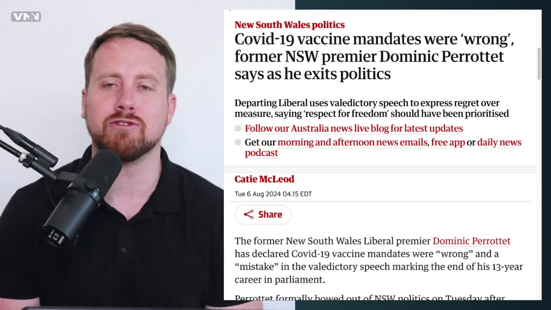Click the article standfirst about valedictory speech
Screen dimensions: 551x310
(371, 108)
